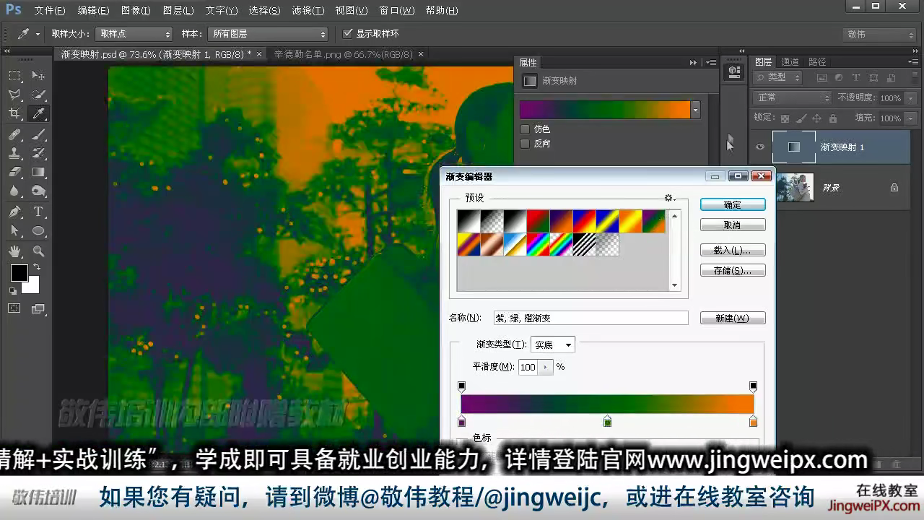Select the Gradient tool
Screen dimensions: 924x520
[38, 172]
